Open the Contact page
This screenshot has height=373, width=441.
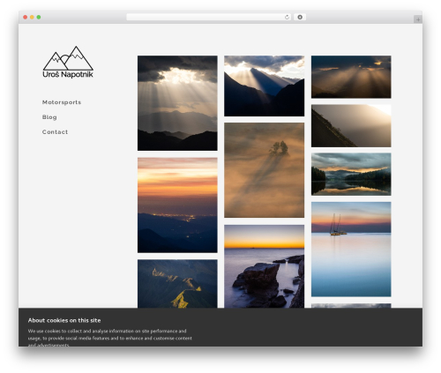(55, 132)
